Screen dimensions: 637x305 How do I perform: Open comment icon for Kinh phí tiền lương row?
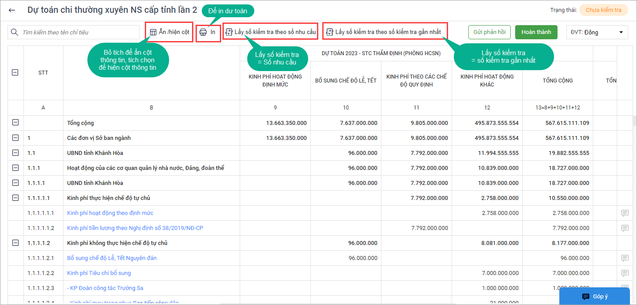click(625, 228)
